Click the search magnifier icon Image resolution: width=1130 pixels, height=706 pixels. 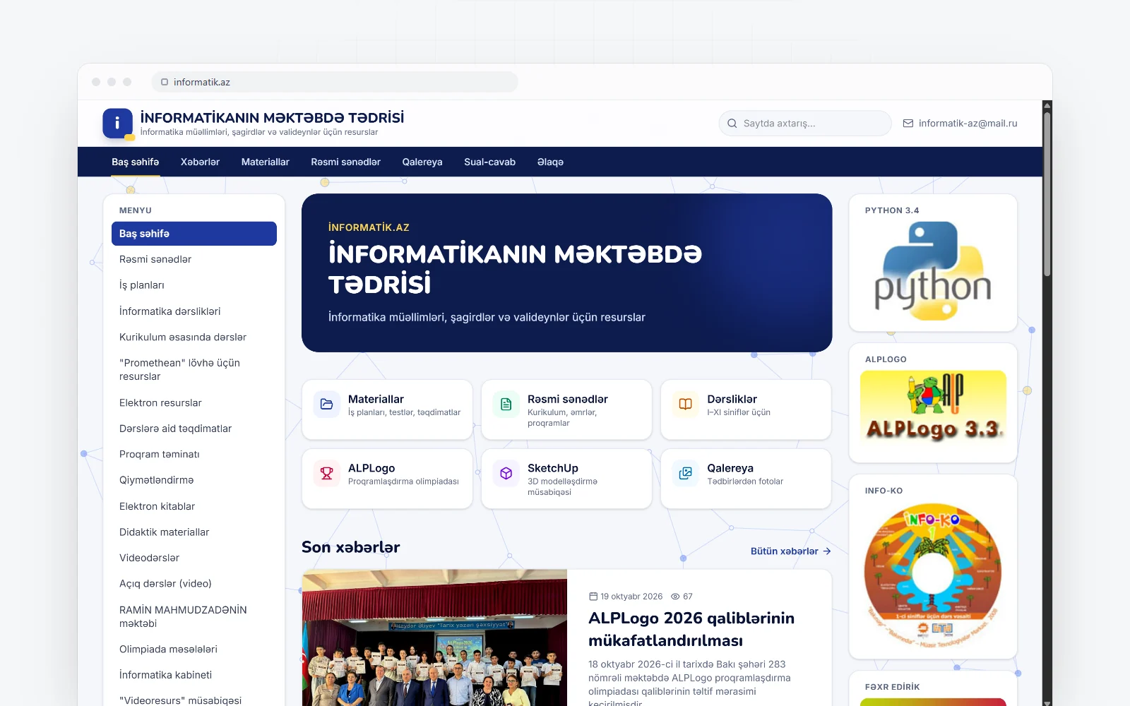(x=732, y=124)
